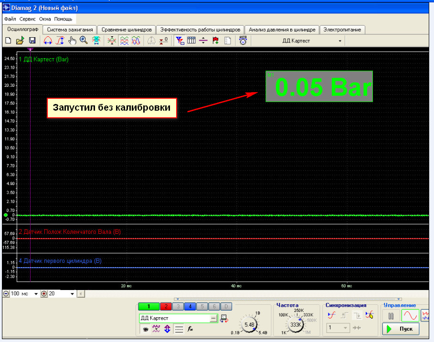Toggle the overlaid waves display icon
Screen dimensions: 434x342
coord(136,41)
